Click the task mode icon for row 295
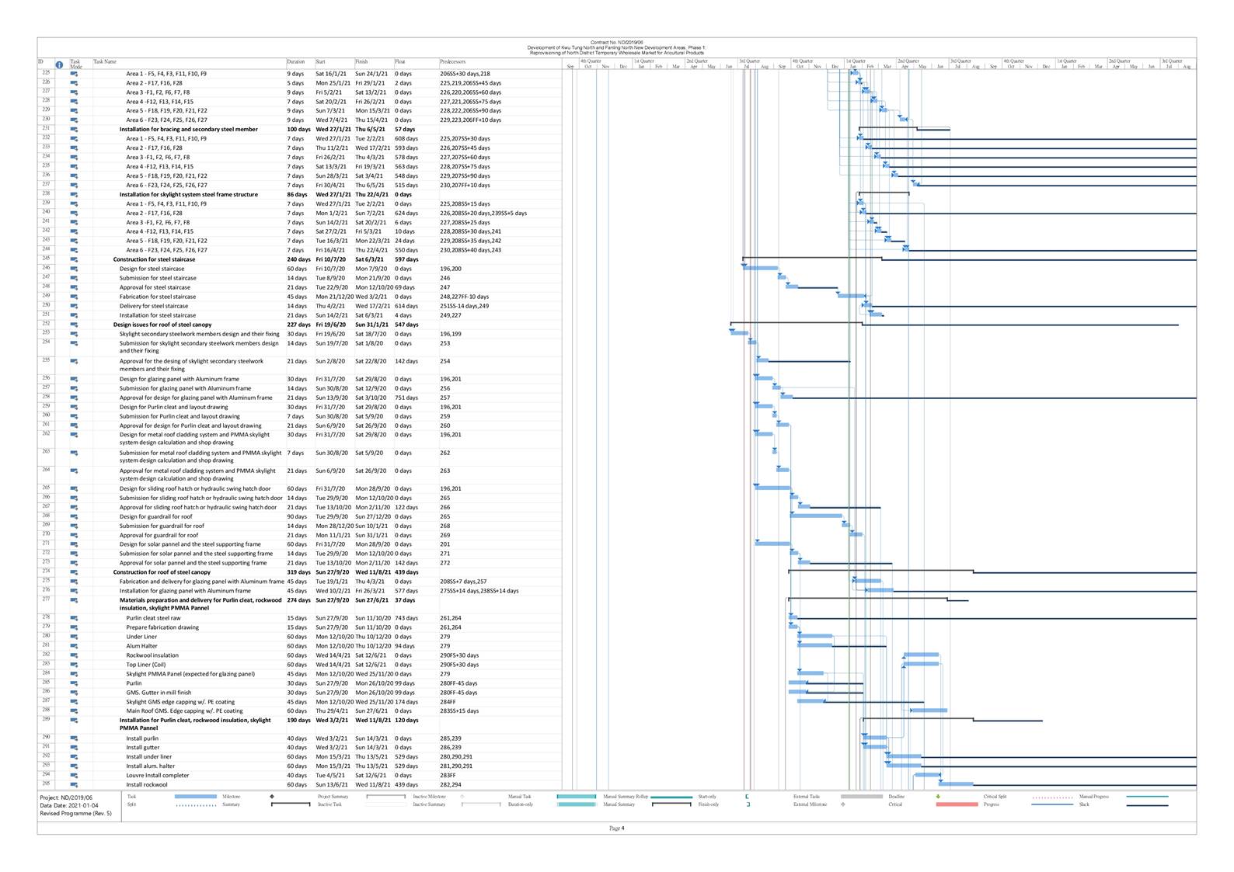1234x872 pixels. point(75,784)
